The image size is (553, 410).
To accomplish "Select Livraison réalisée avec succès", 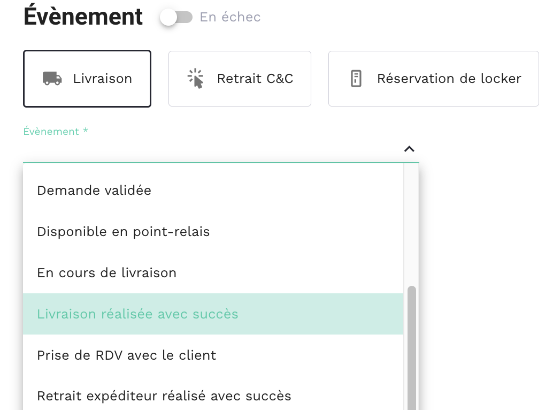I will (137, 314).
